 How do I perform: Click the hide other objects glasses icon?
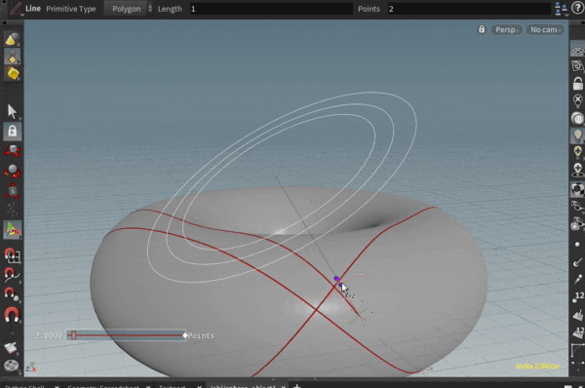pos(577,206)
